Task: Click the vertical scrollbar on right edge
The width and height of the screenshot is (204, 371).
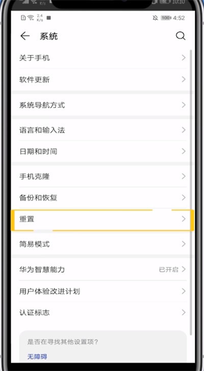Action: point(191,192)
